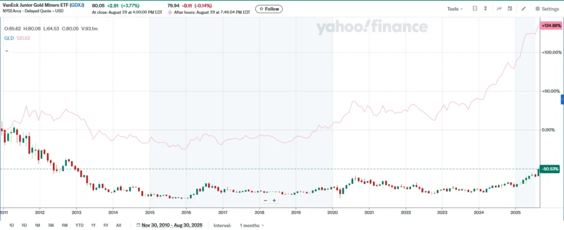Viewport: 564px width, 230px height.
Task: Click the blue side handle on chart edge
Action: click(562, 99)
